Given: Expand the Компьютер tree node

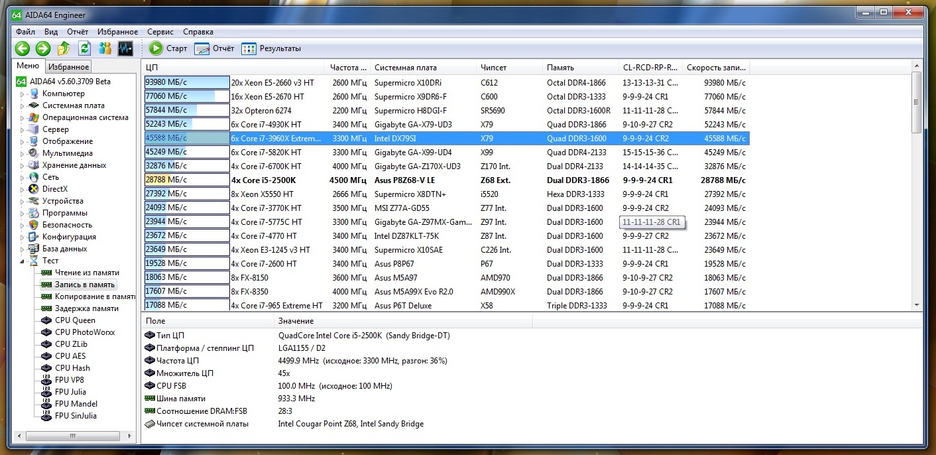Looking at the screenshot, I should point(22,94).
